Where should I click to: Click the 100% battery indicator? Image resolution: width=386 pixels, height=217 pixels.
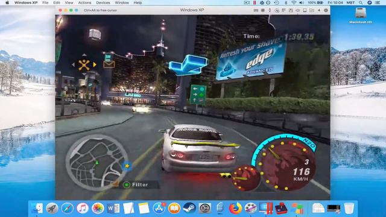[315, 2]
